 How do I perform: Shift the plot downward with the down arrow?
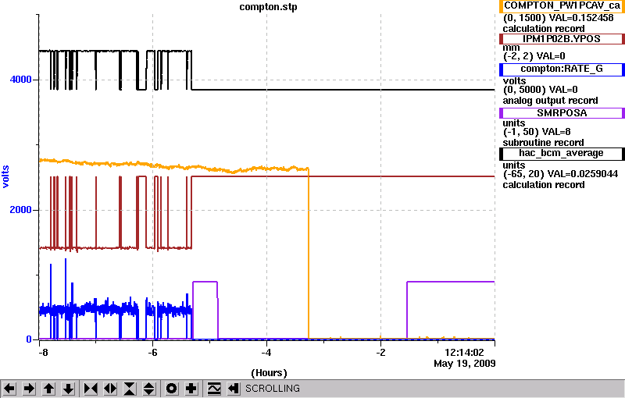pyautogui.click(x=69, y=388)
